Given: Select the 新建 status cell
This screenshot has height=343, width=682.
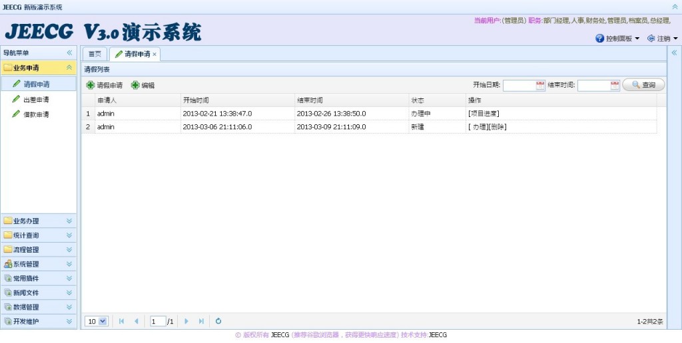Looking at the screenshot, I should coord(437,127).
